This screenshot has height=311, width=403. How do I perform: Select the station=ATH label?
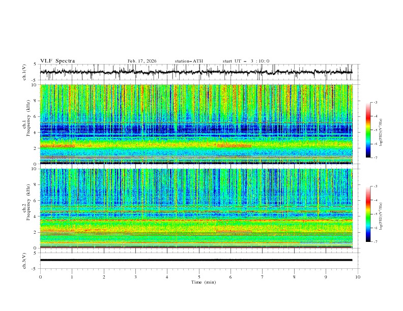tap(189, 61)
